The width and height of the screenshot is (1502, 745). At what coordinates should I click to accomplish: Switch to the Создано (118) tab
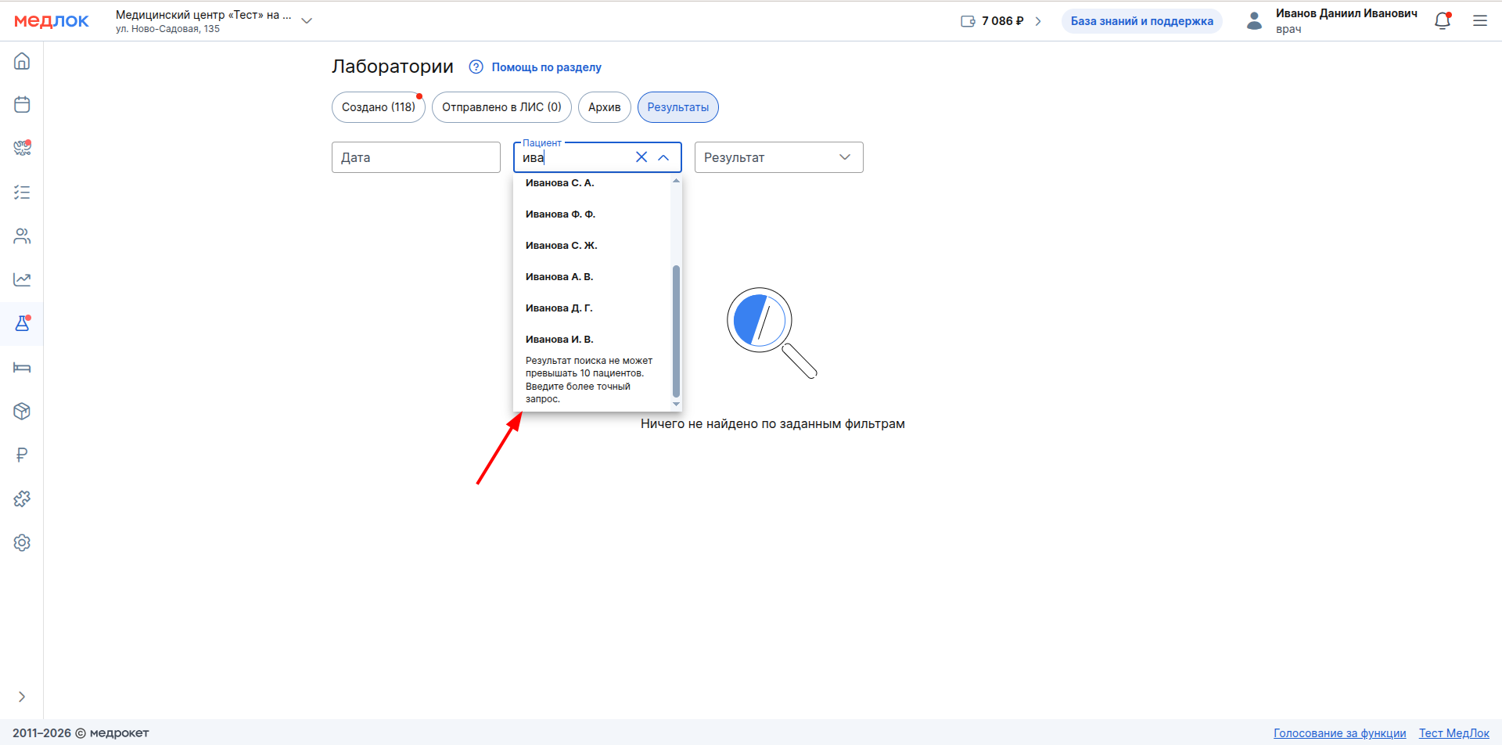point(378,107)
